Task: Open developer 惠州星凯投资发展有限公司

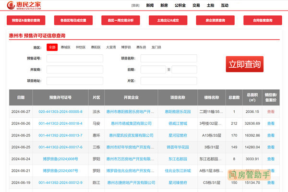Action: tap(131, 135)
